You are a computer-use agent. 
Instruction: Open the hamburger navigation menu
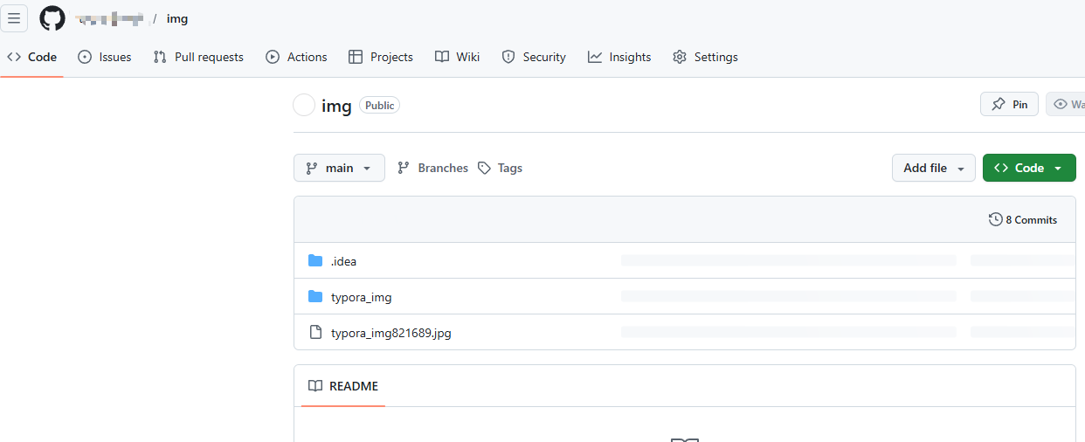pos(14,18)
